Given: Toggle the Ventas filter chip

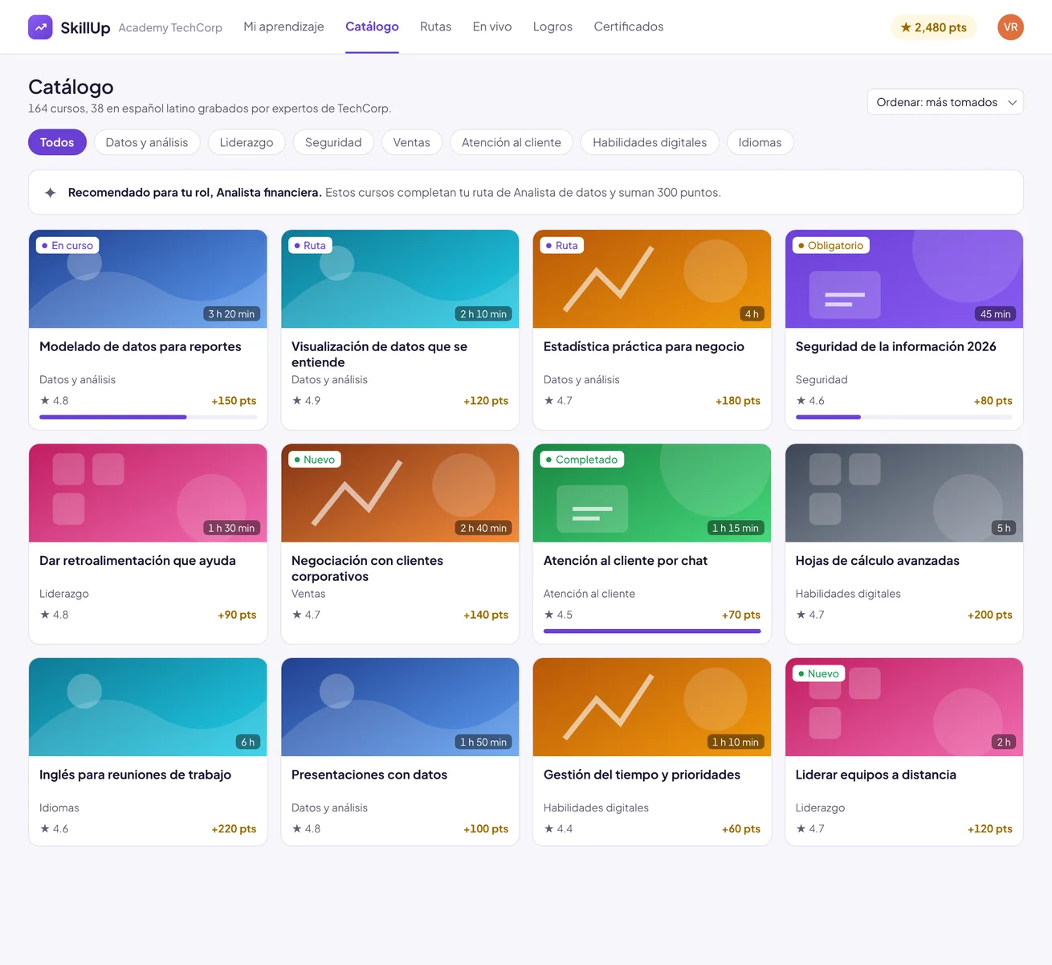Looking at the screenshot, I should pos(412,142).
